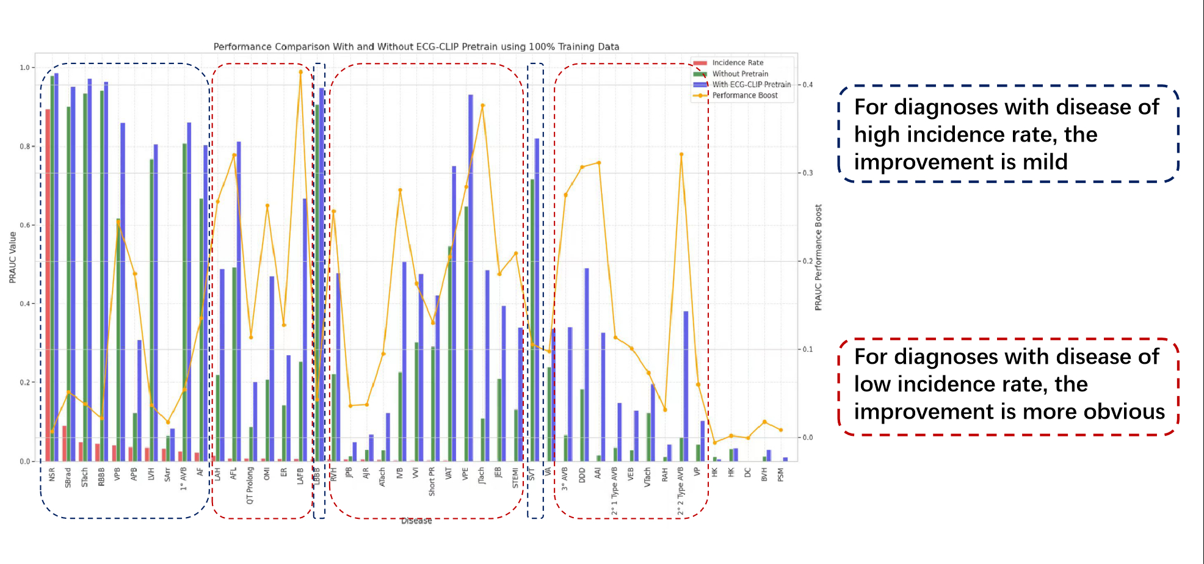
Task: Select the Short PR x-axis label
Action: tap(432, 482)
